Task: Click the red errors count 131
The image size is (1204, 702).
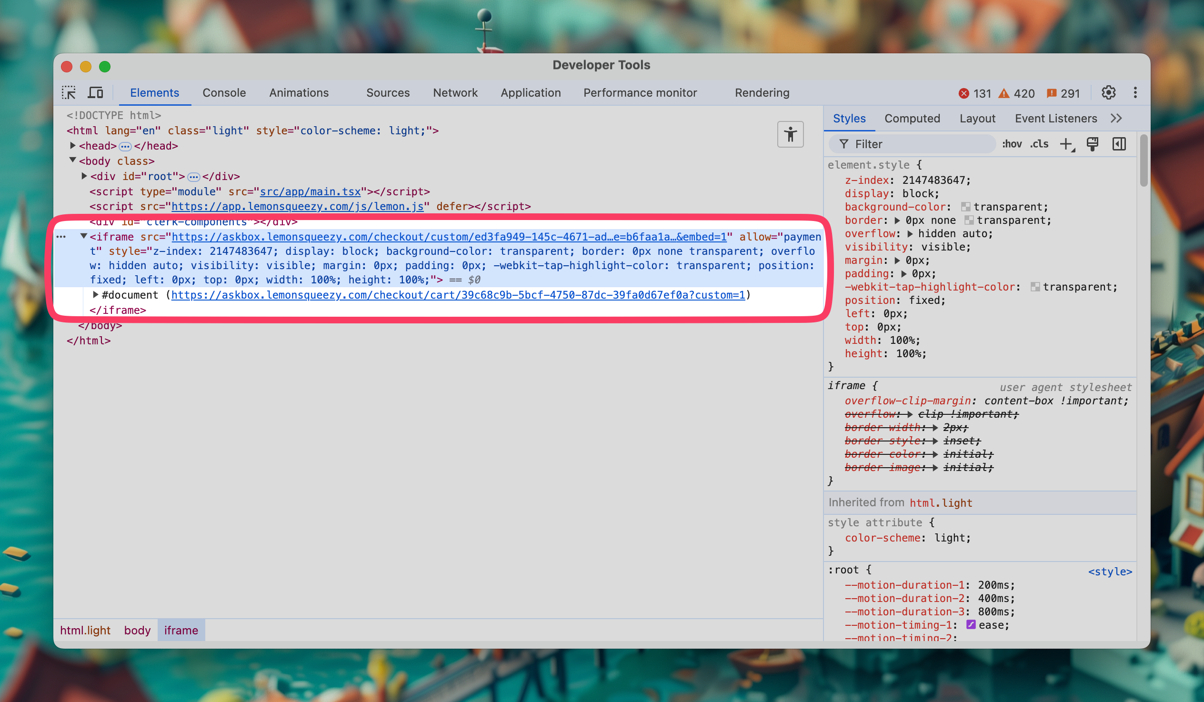Action: point(975,93)
